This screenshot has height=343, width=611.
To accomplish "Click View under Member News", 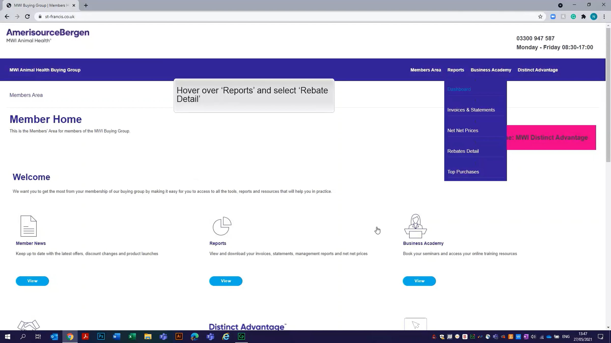I will coord(32,281).
